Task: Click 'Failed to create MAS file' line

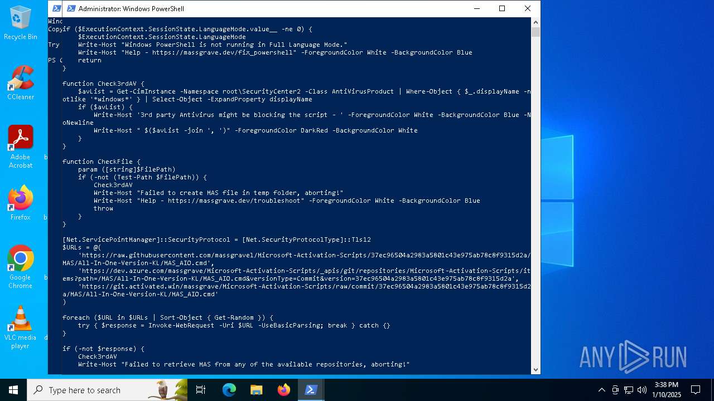Action: tap(219, 193)
